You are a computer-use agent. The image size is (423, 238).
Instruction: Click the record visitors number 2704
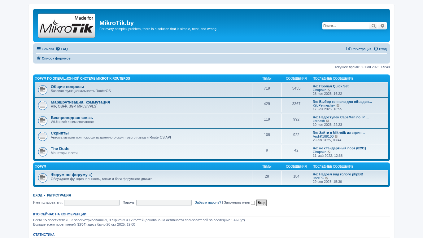click(81, 224)
